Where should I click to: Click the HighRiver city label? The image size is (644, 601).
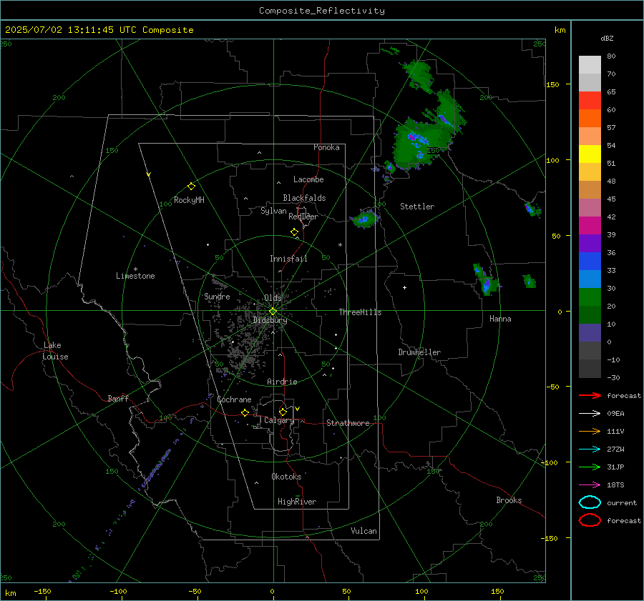[x=297, y=502]
